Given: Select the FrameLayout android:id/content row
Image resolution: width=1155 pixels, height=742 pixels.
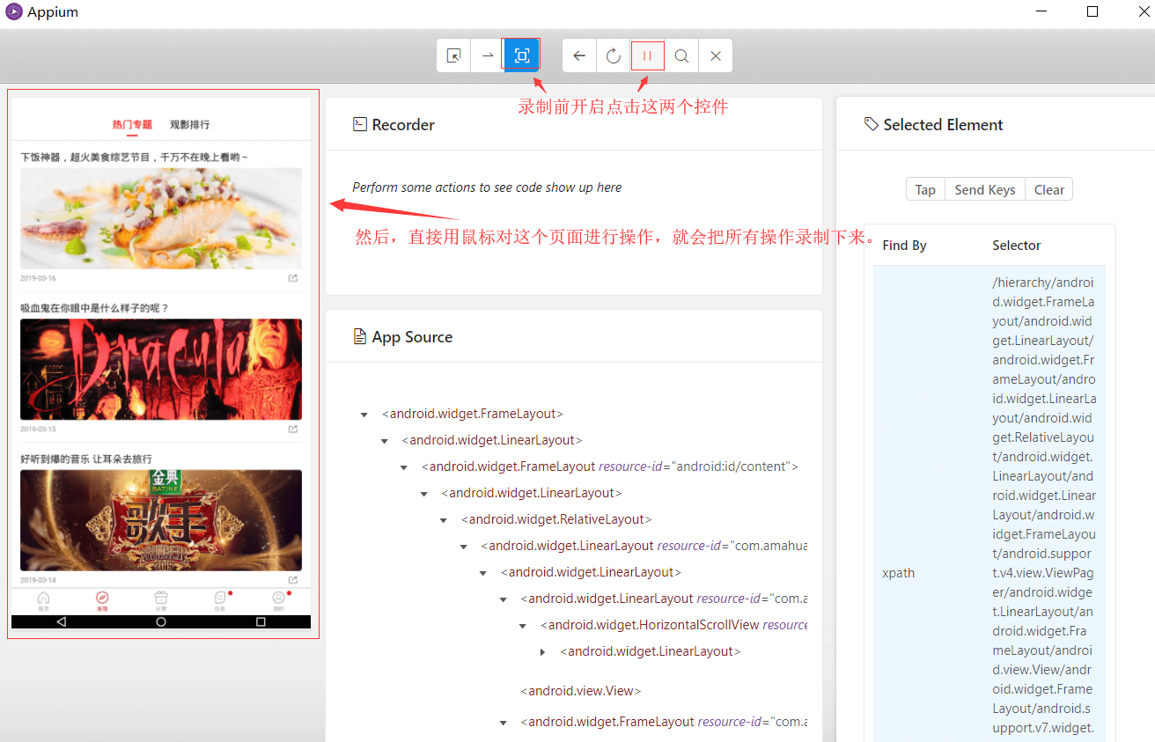Looking at the screenshot, I should click(610, 467).
